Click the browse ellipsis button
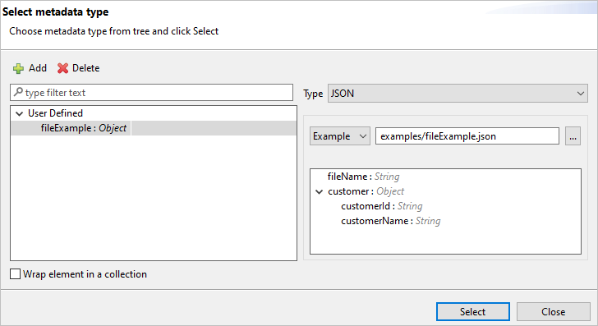Screen dimensions: 598x326 click(573, 136)
